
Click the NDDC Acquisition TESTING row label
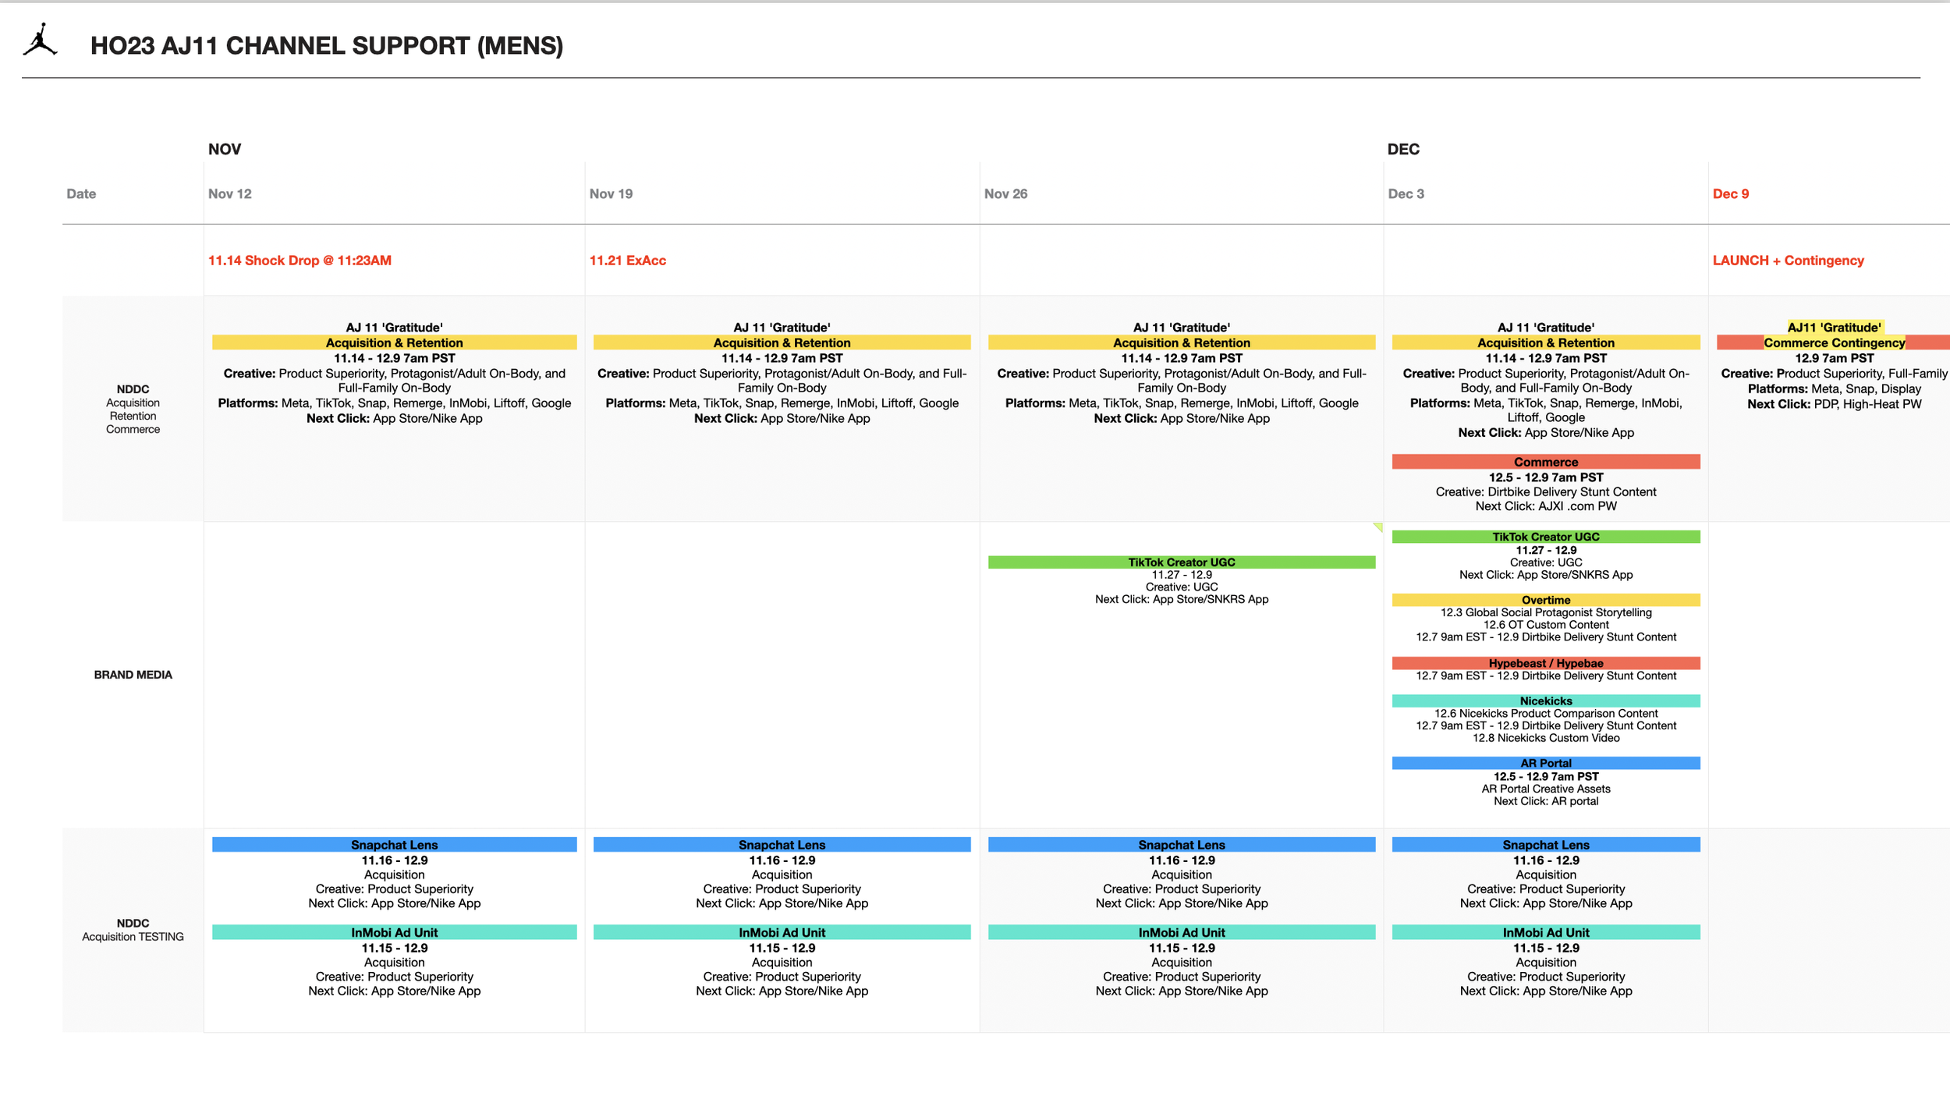pos(133,930)
